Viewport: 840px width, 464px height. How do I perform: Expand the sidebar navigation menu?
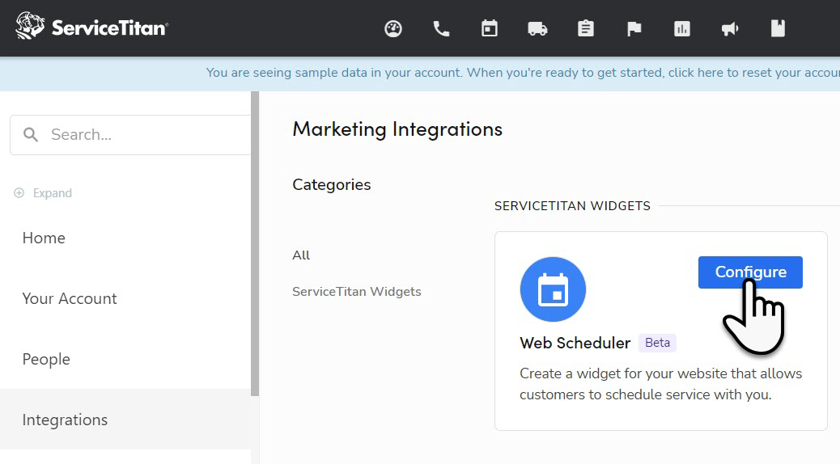(44, 193)
